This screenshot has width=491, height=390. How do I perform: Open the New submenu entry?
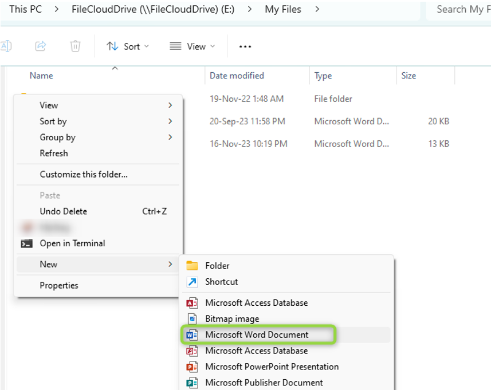(98, 265)
